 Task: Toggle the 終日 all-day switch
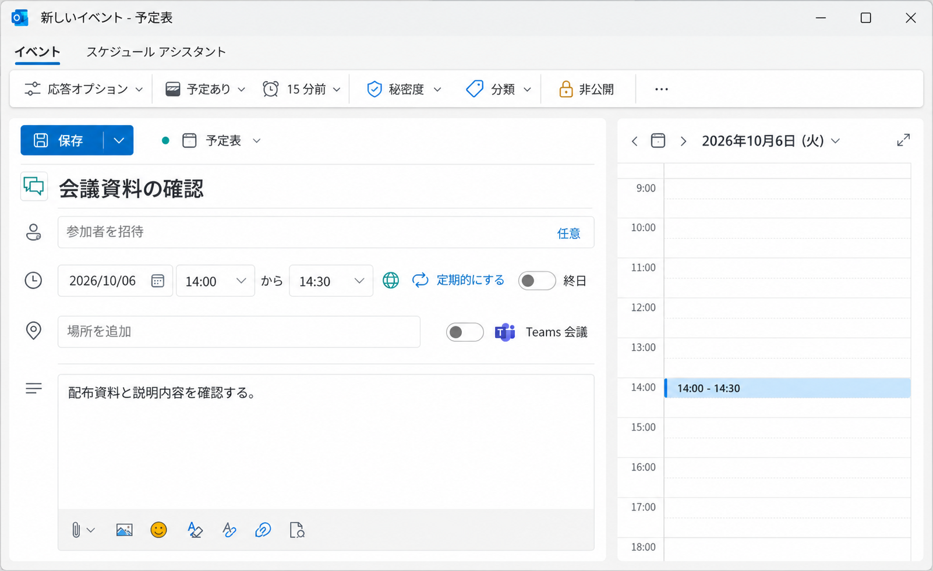[x=537, y=281]
